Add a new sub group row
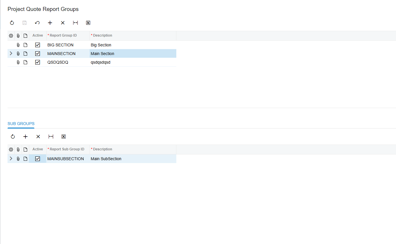396x244 pixels. point(25,137)
